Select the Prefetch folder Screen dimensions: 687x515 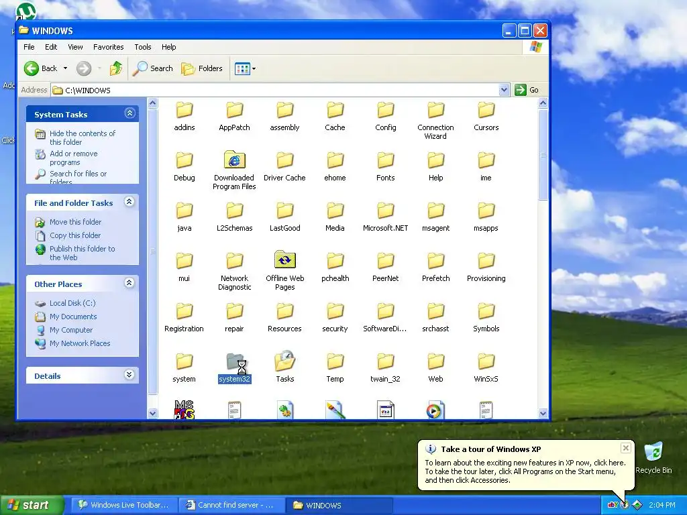pyautogui.click(x=436, y=267)
